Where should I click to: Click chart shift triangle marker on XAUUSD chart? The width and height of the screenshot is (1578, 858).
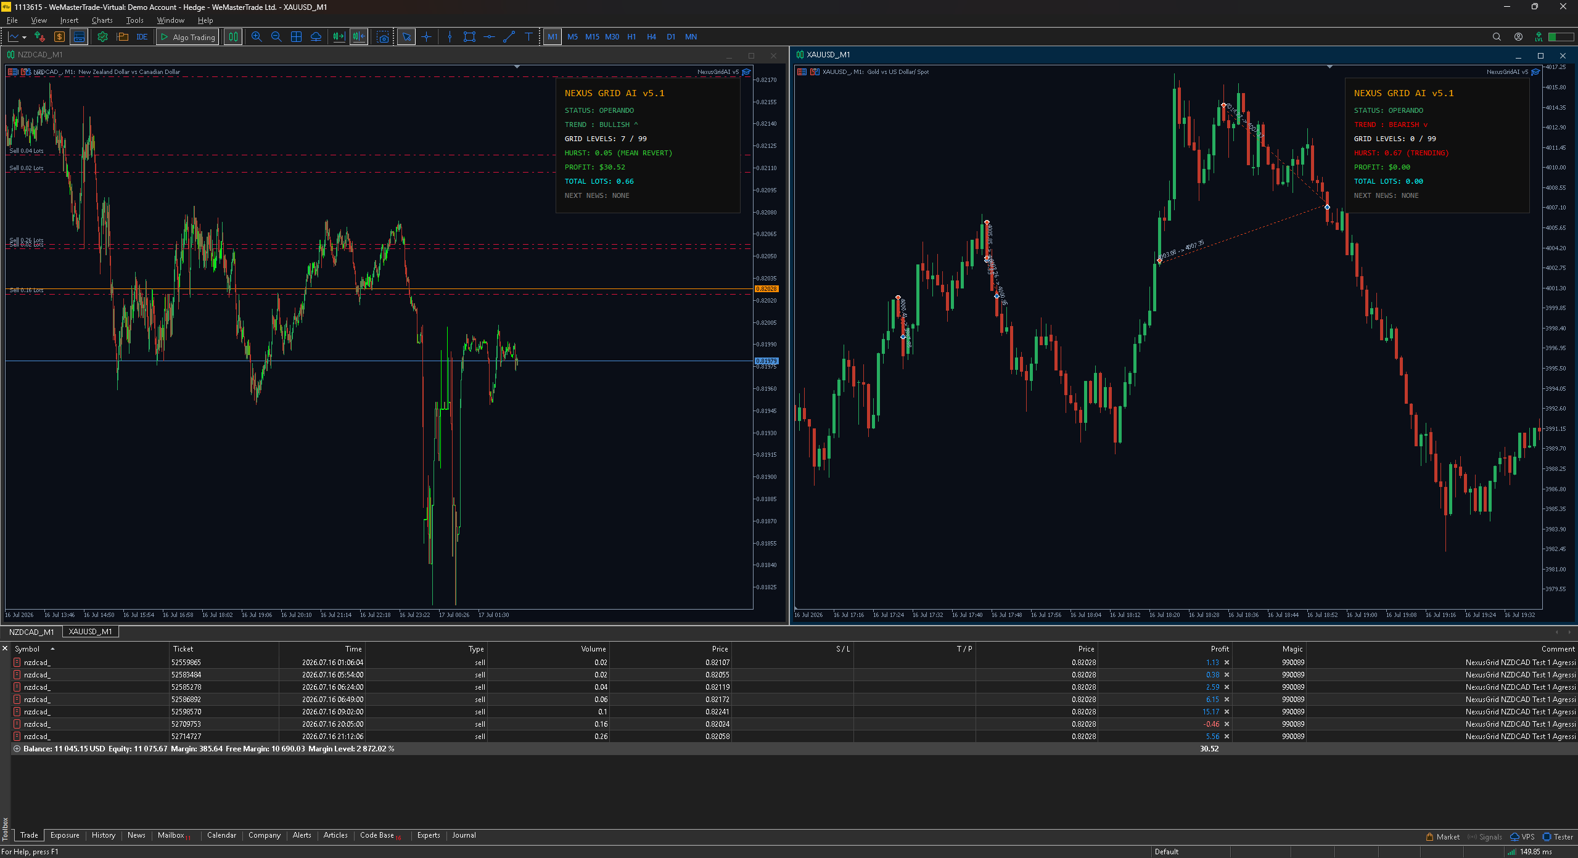pos(1329,67)
